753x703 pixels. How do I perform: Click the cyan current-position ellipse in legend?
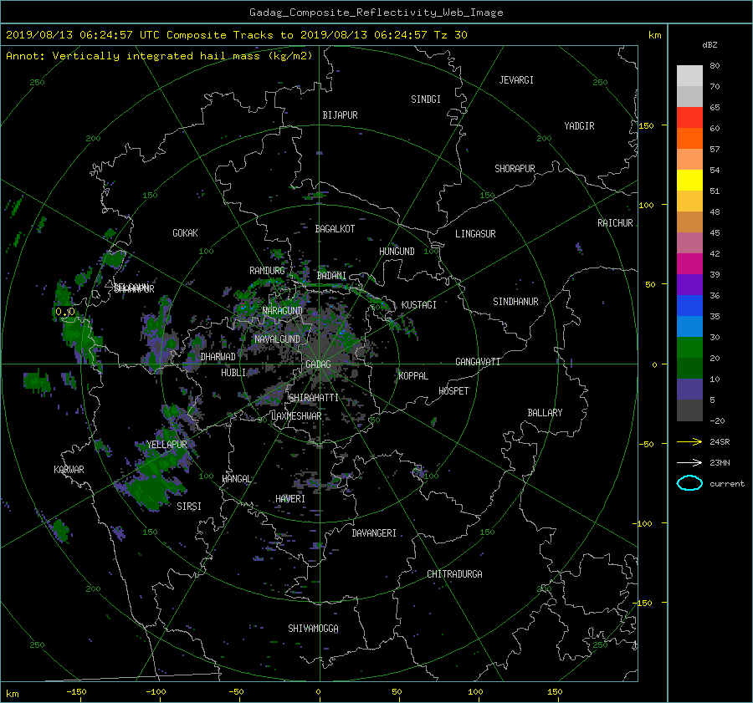point(689,483)
